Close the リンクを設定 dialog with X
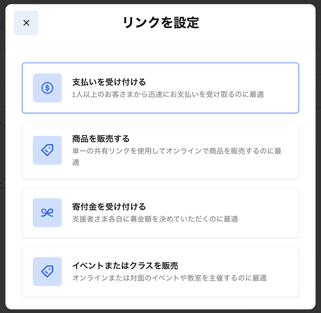 click(x=26, y=23)
